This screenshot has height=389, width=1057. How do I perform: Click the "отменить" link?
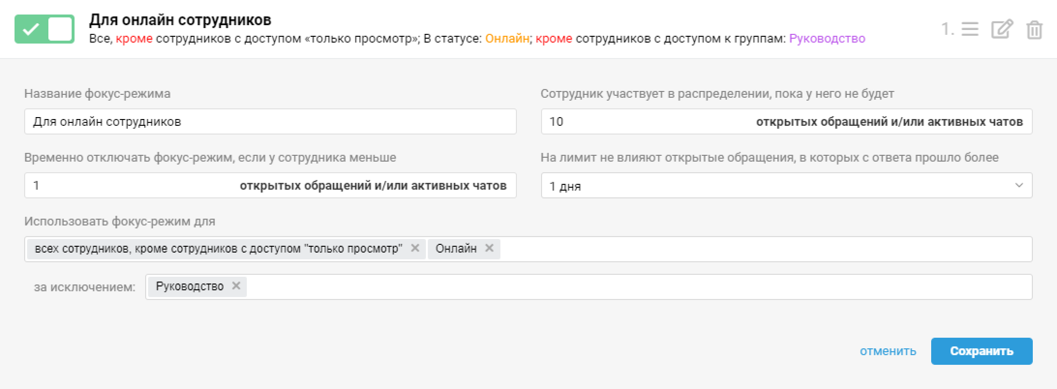tap(888, 351)
